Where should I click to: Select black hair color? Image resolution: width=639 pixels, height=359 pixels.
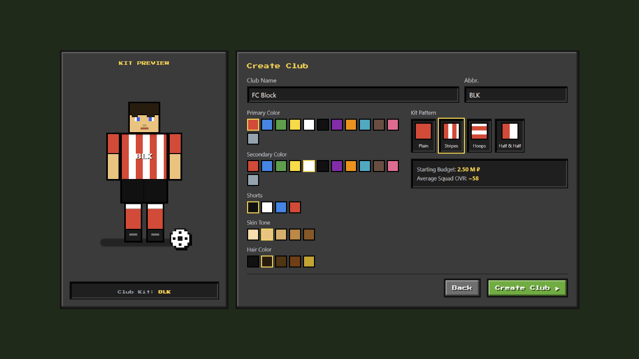point(253,261)
